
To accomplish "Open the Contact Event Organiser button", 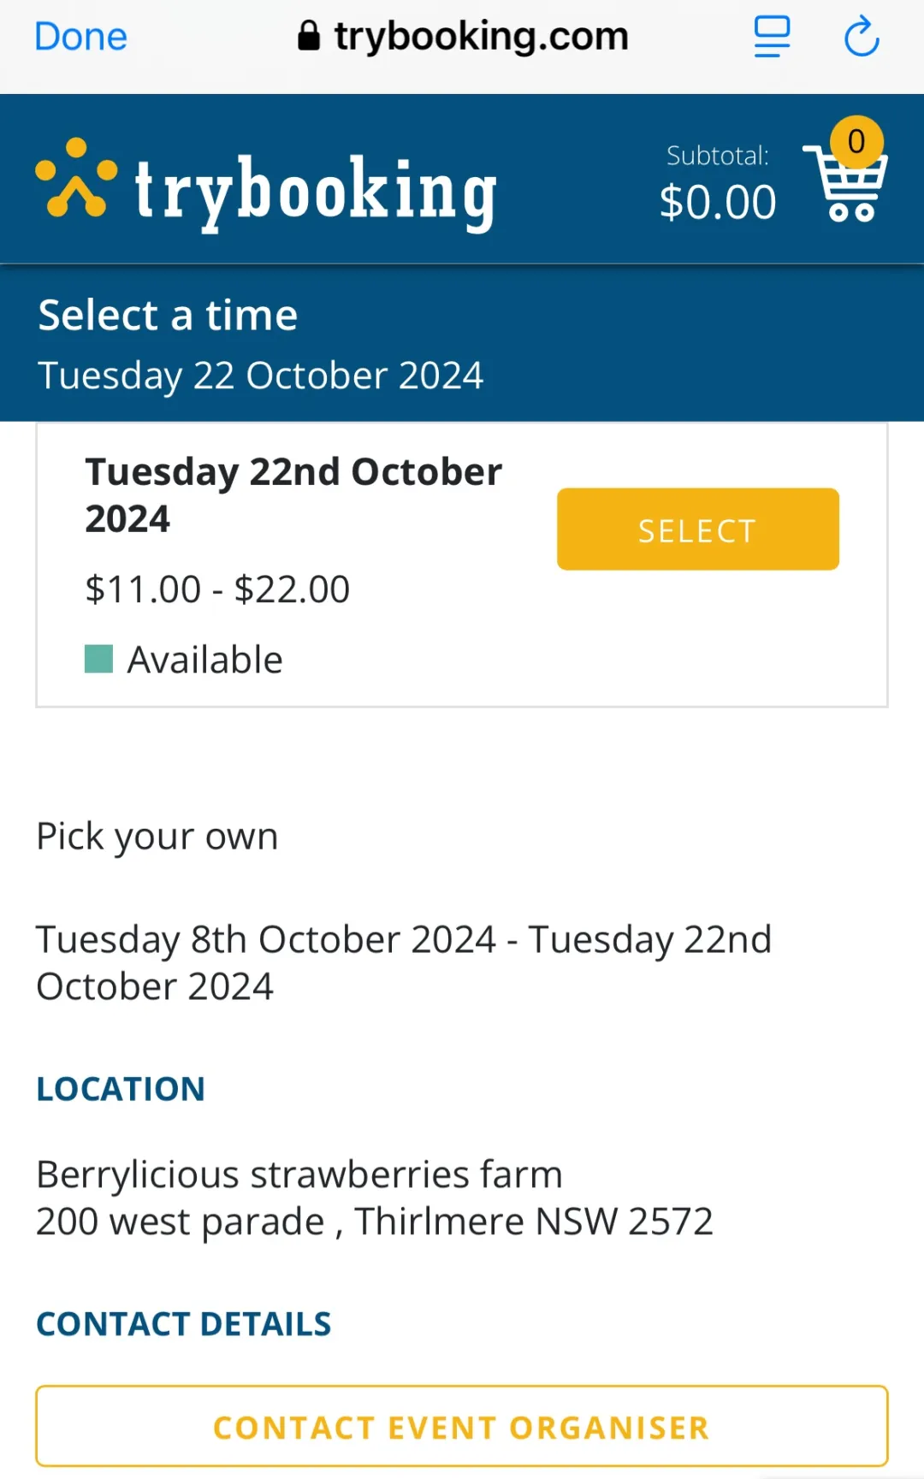I will 462,1427.
